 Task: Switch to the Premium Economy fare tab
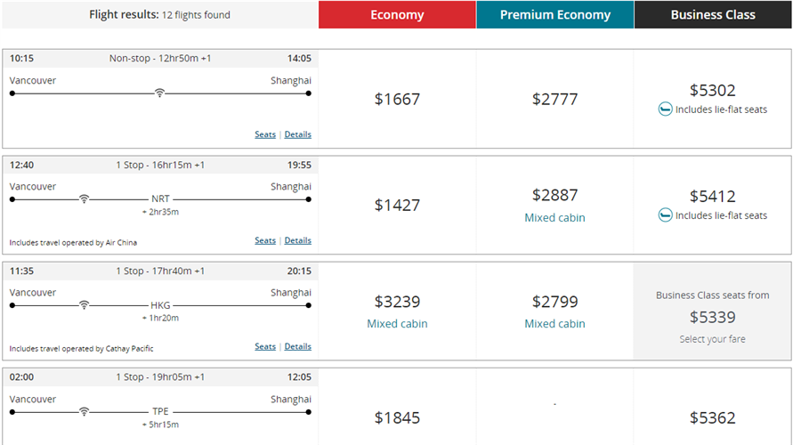pos(555,15)
